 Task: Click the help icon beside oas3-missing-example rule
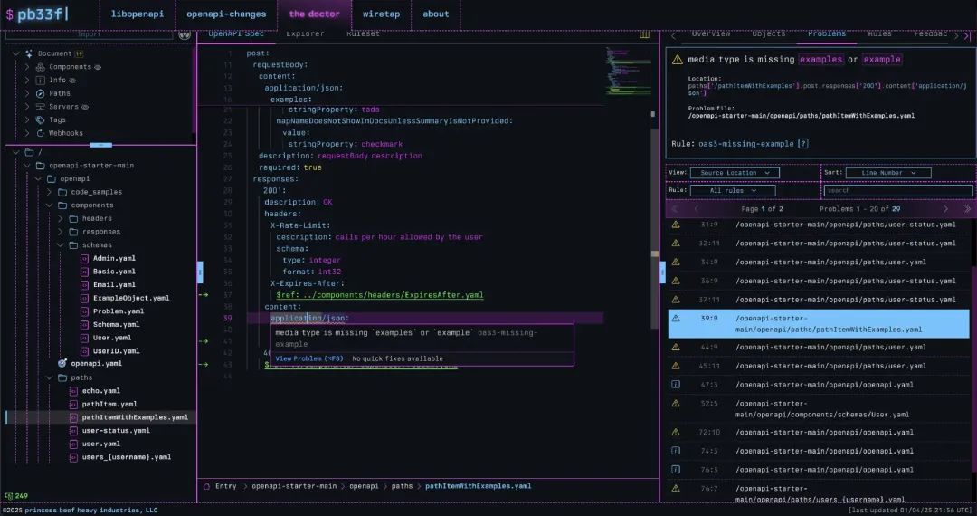coord(802,144)
